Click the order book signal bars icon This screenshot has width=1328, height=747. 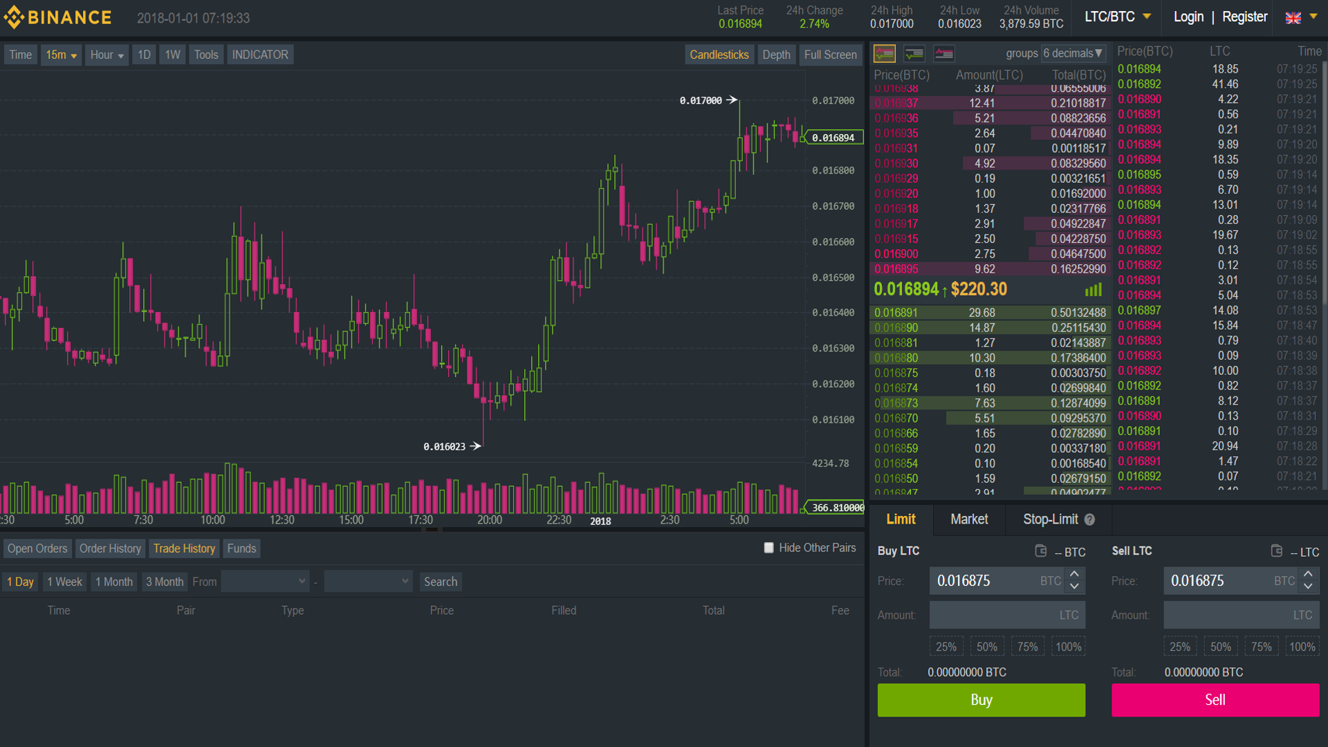[x=1093, y=290]
